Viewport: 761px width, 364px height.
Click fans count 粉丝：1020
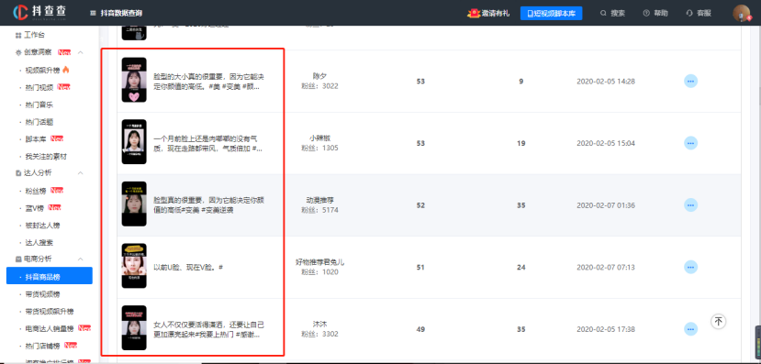pos(319,272)
